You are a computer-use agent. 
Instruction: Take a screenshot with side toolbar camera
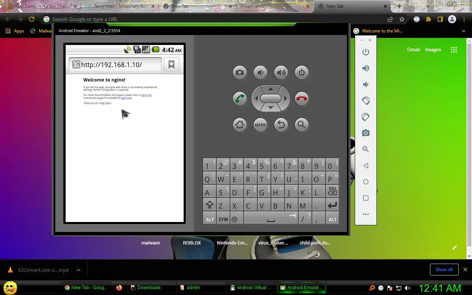pyautogui.click(x=366, y=133)
